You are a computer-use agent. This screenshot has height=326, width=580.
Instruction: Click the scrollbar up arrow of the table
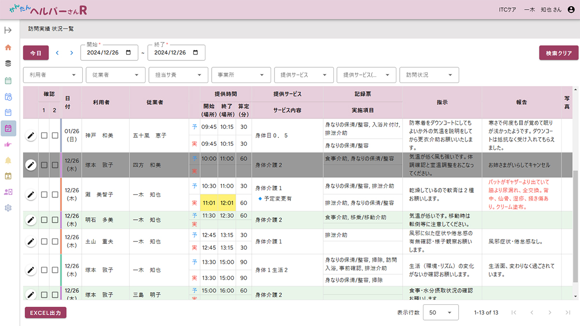pyautogui.click(x=575, y=89)
